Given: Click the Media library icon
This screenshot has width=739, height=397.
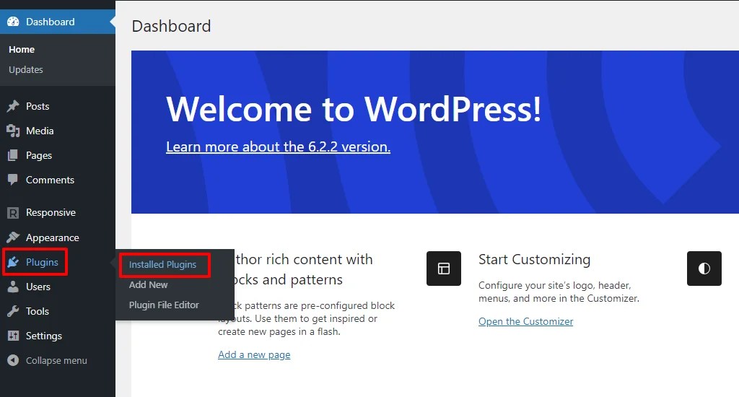Looking at the screenshot, I should pos(13,131).
